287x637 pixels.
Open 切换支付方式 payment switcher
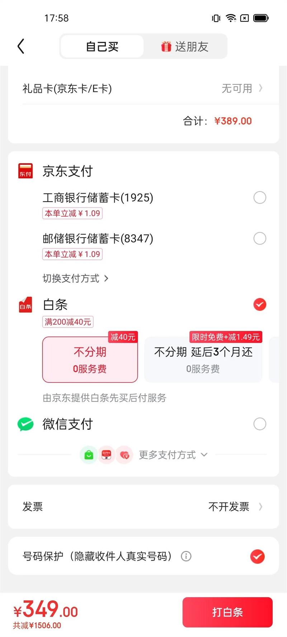coord(75,279)
